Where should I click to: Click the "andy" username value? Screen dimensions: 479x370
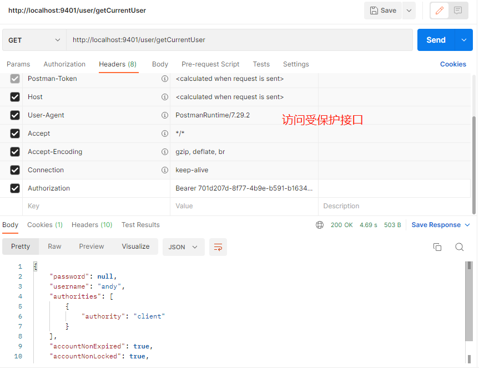(x=109, y=286)
